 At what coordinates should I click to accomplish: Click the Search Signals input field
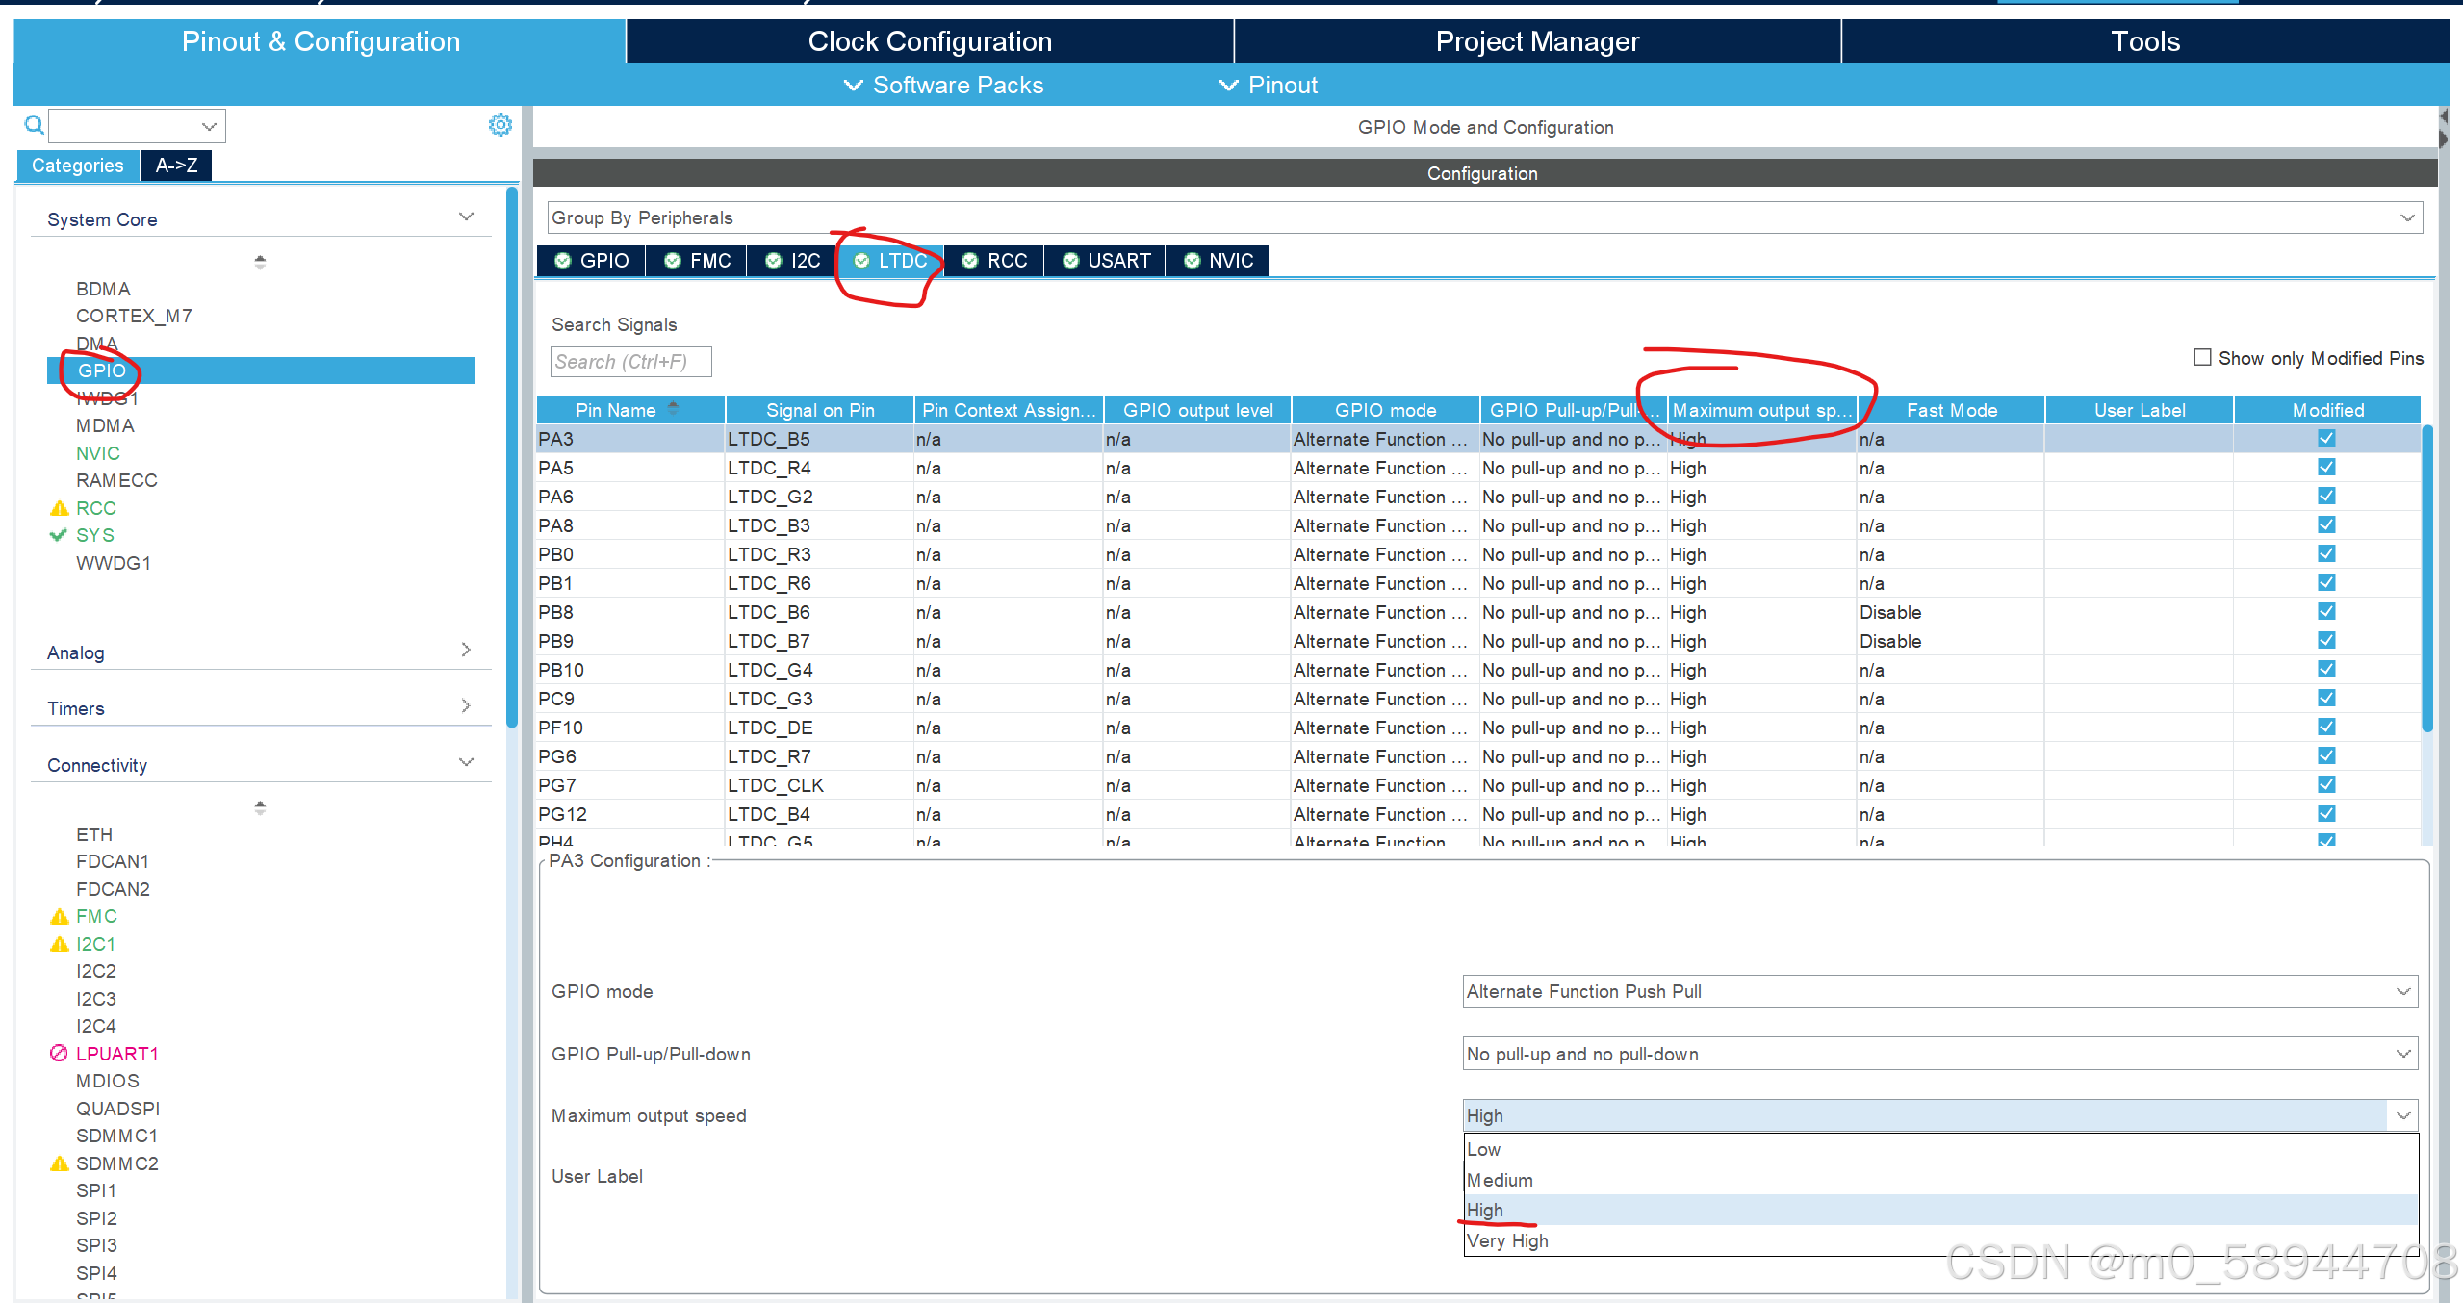(630, 362)
